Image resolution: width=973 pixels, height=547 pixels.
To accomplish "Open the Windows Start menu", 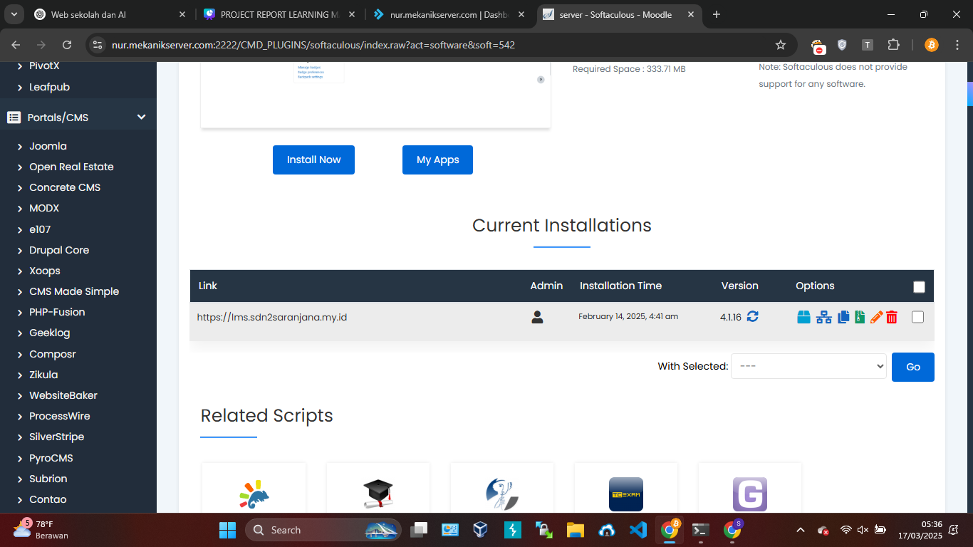I will pos(227,530).
